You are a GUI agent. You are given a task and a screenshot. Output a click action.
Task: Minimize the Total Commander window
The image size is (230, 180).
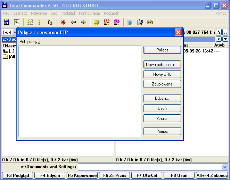[208, 6]
